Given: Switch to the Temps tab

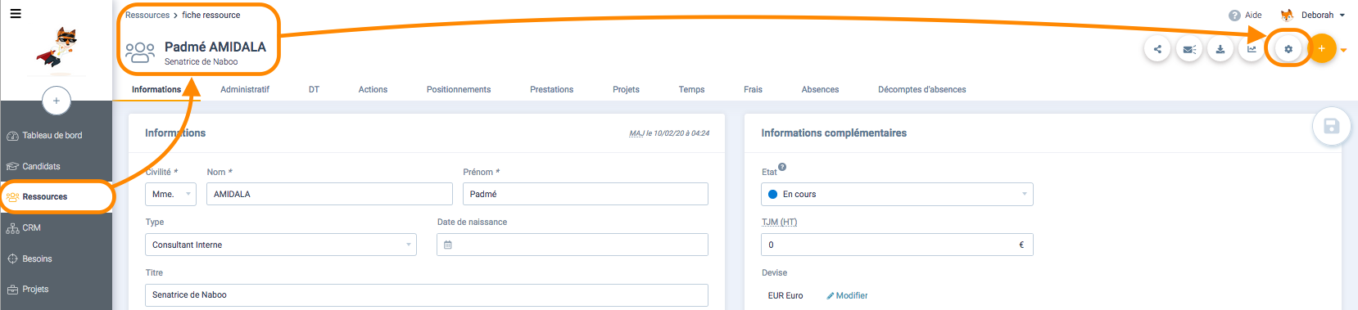Looking at the screenshot, I should pos(691,89).
